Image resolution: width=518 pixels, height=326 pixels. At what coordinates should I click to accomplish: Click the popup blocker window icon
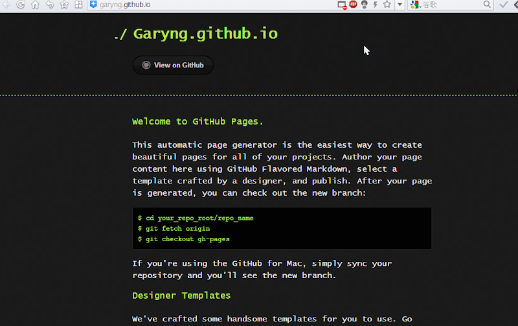coord(342,5)
